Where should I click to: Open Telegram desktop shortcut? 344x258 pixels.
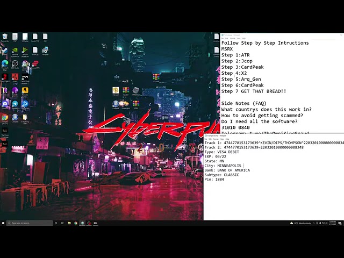(15, 105)
